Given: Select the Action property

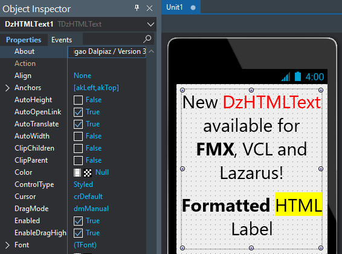Looking at the screenshot, I should pyautogui.click(x=25, y=63).
